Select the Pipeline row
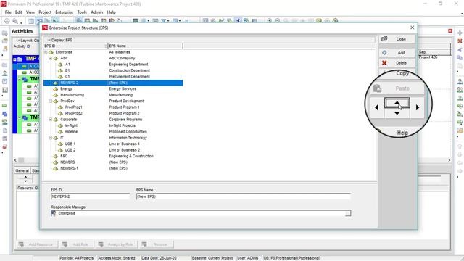Viewport: 464px width, 261px height. point(113,131)
